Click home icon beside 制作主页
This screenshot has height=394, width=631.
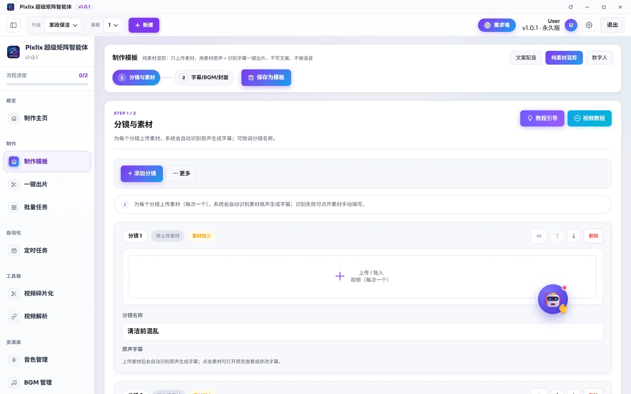click(14, 118)
